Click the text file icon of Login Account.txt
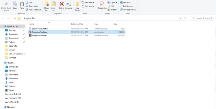Viewport: 216px width, 109px height. tap(30, 29)
